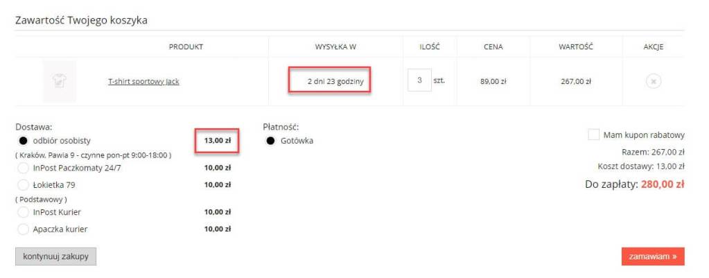The height and width of the screenshot is (278, 709).
Task: Click the Do zapłaty 280,00 zł total
Action: (x=635, y=184)
